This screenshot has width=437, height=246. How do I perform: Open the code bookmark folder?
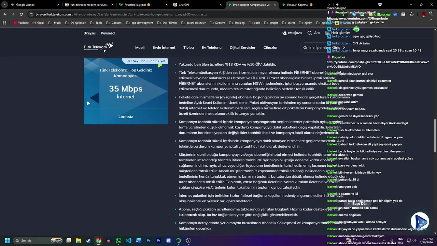(x=254, y=23)
